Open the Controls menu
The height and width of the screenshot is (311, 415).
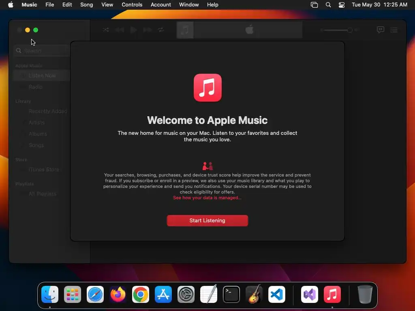click(x=132, y=5)
